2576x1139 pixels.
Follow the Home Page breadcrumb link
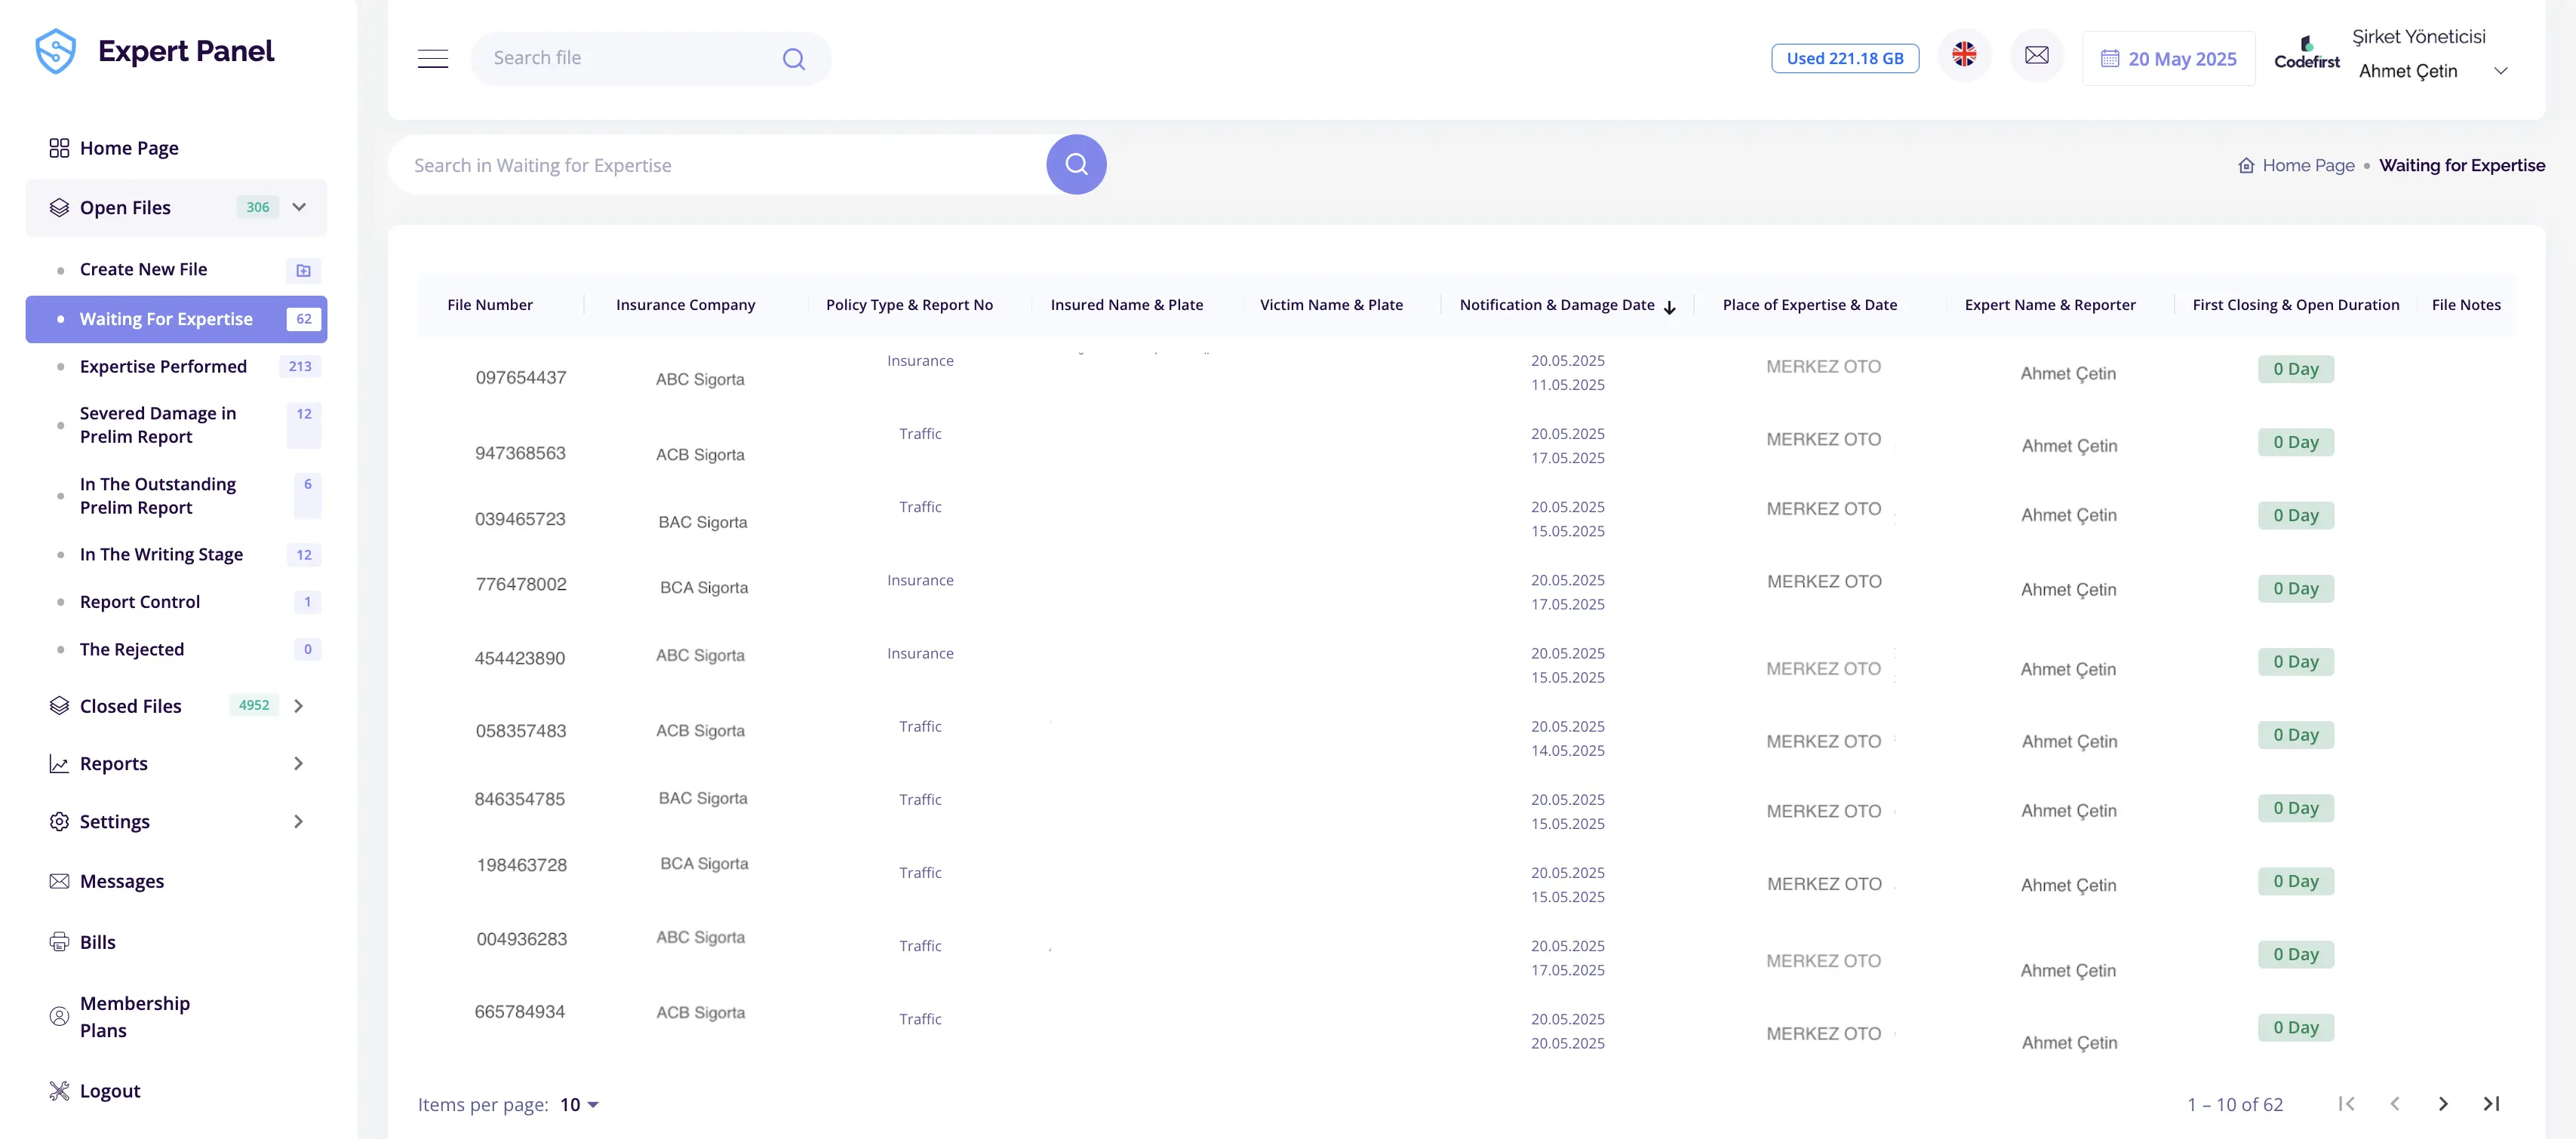pos(2308,165)
